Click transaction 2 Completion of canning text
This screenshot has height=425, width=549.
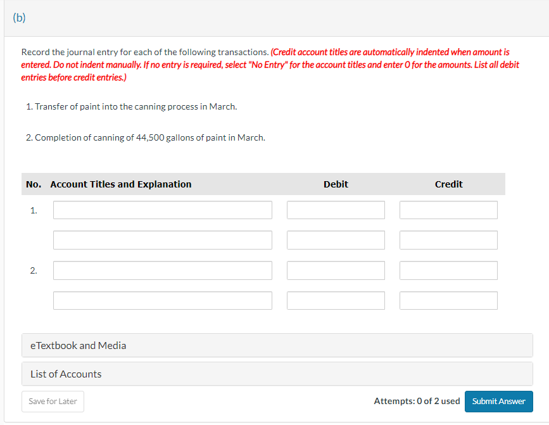[145, 137]
